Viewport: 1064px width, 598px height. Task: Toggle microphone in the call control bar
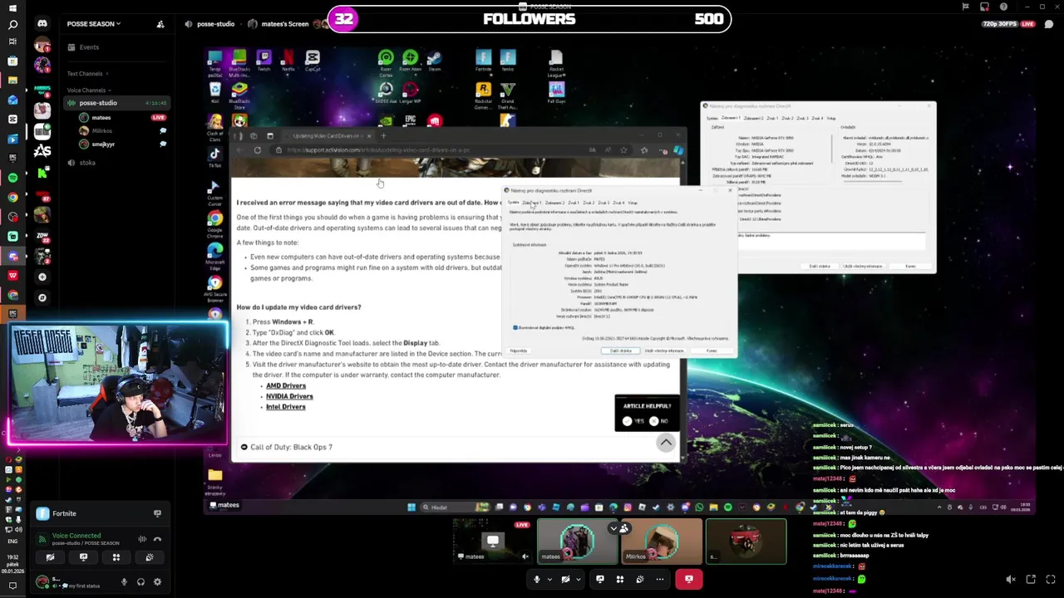click(536, 579)
